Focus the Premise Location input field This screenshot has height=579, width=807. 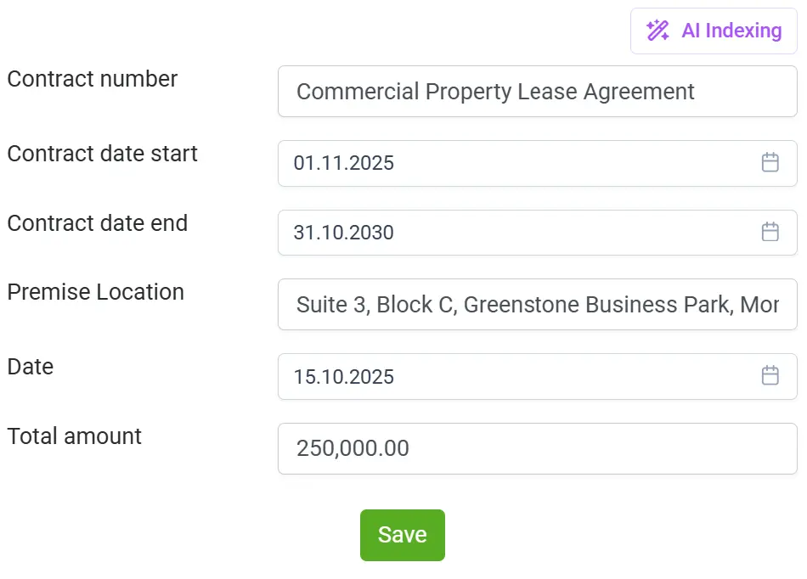(537, 305)
